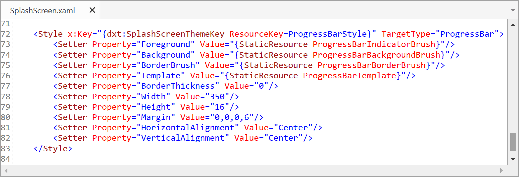This screenshot has width=519, height=177.
Task: Click the vertical scrollbar thumb
Action: [513, 142]
